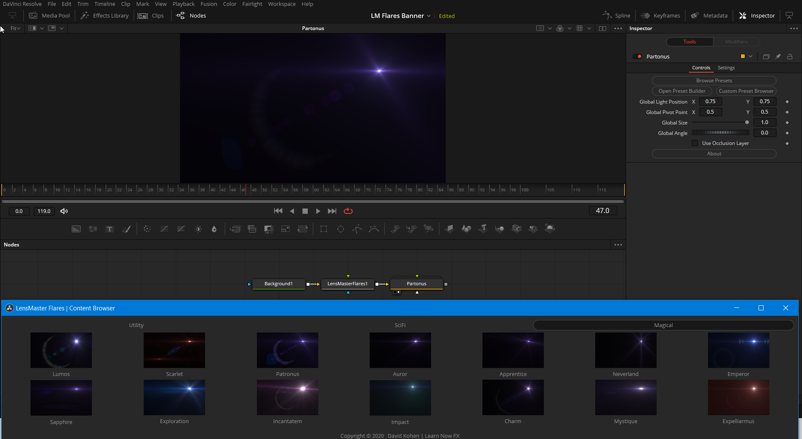Enable Use Occlusion Layer checkbox

click(695, 143)
